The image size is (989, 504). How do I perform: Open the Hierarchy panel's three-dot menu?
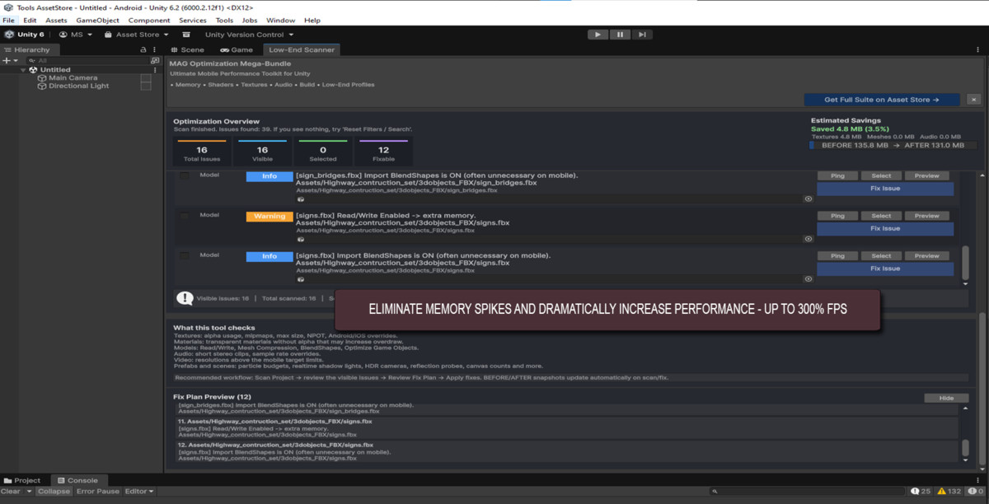(155, 49)
